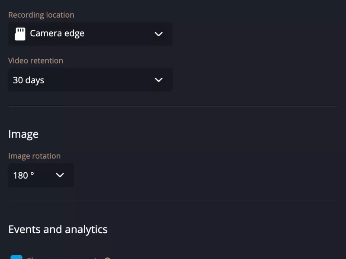Click the SD card icon in Recording location

coord(20,34)
